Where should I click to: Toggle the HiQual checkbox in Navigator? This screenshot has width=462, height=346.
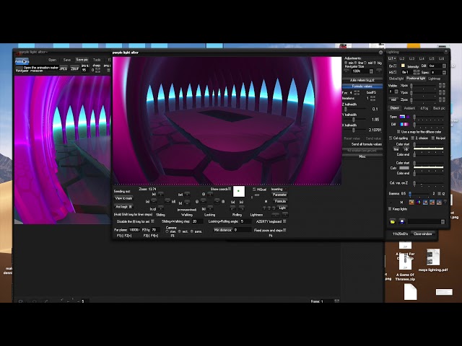tap(254, 189)
